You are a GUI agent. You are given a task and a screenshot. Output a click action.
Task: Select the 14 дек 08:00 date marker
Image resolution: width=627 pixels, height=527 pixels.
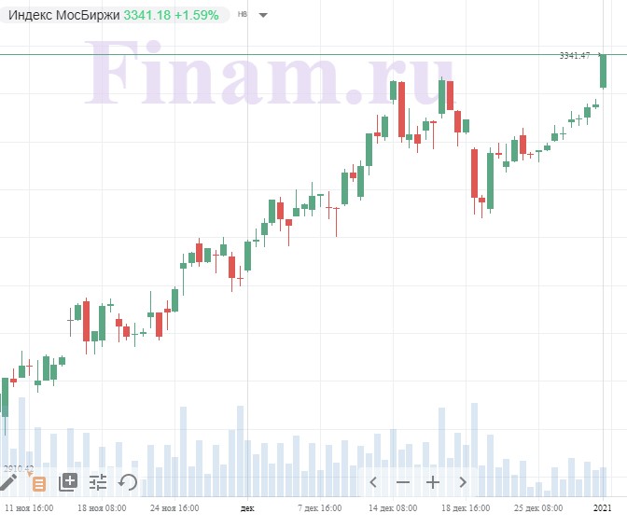[393, 508]
